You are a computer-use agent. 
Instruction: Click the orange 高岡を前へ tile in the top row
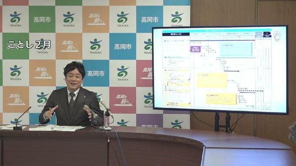[96, 19]
